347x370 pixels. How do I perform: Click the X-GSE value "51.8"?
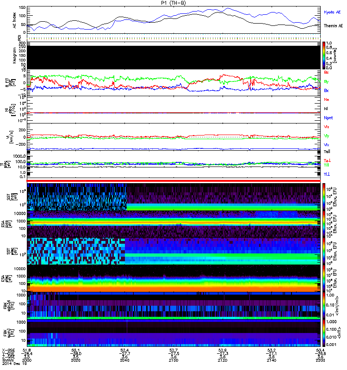coord(27,350)
